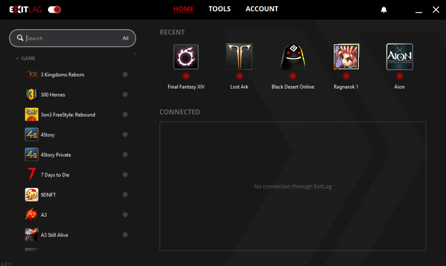
Task: Open the Aion game icon
Action: pyautogui.click(x=399, y=57)
